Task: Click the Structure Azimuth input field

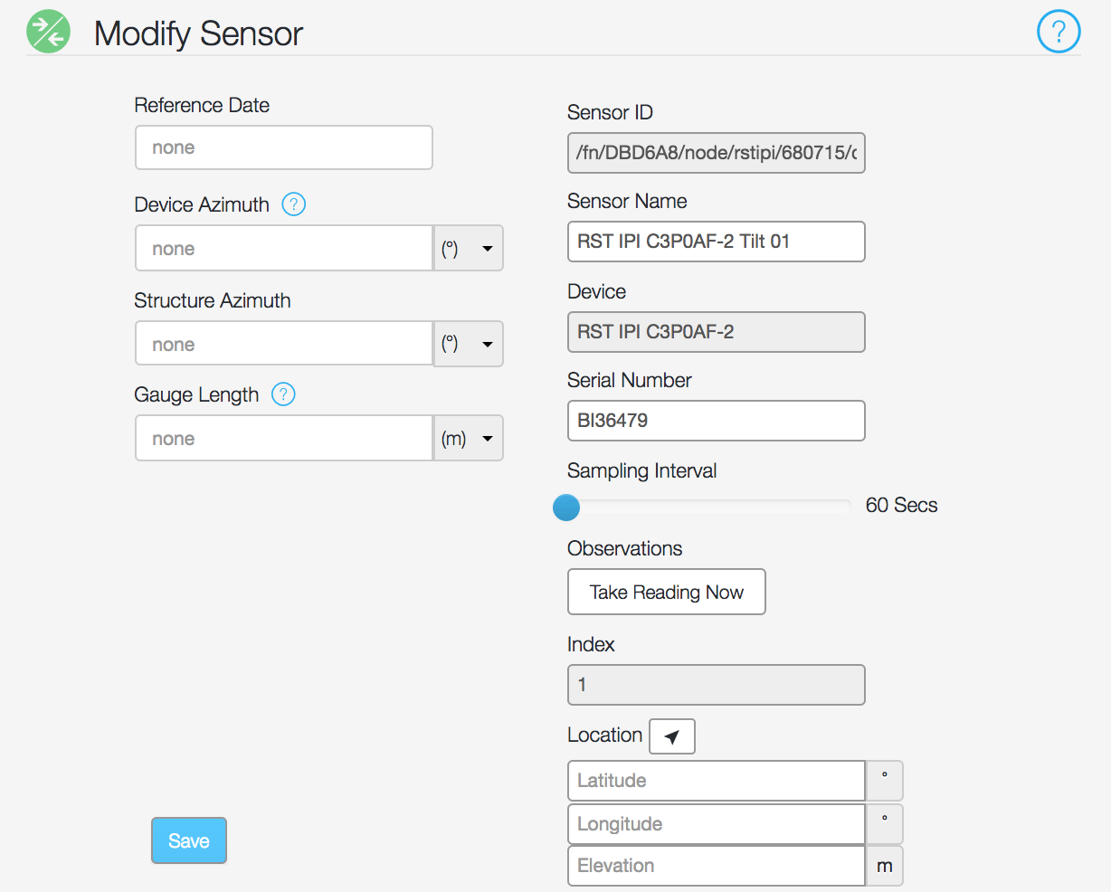Action: (x=284, y=344)
